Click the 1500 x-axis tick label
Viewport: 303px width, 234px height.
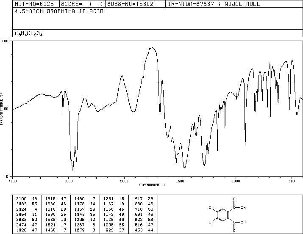click(180, 181)
